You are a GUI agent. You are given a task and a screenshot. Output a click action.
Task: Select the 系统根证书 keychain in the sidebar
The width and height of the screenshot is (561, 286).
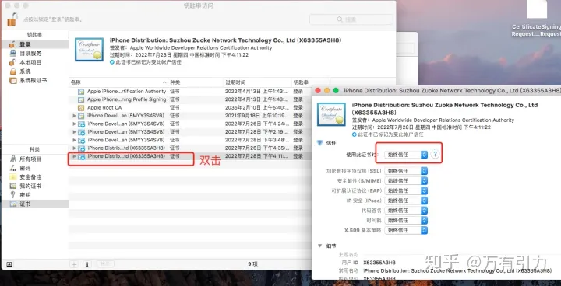[34, 80]
